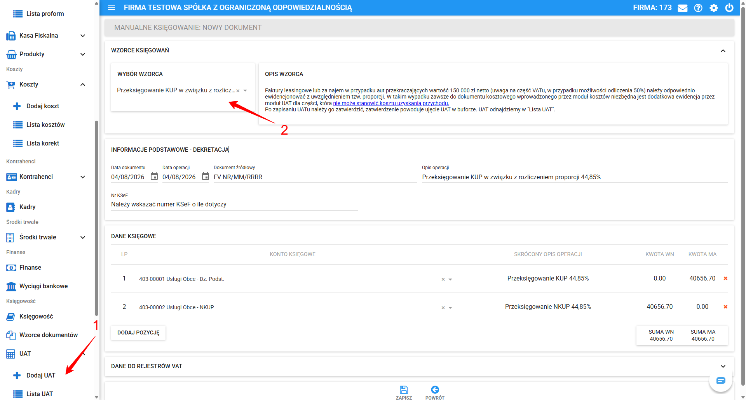Clear account 403-00001 selection
This screenshot has height=400, width=746.
pos(443,279)
